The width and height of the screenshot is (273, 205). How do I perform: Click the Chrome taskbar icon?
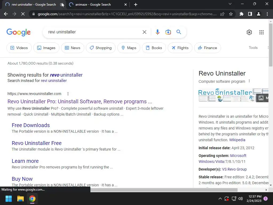[32, 199]
